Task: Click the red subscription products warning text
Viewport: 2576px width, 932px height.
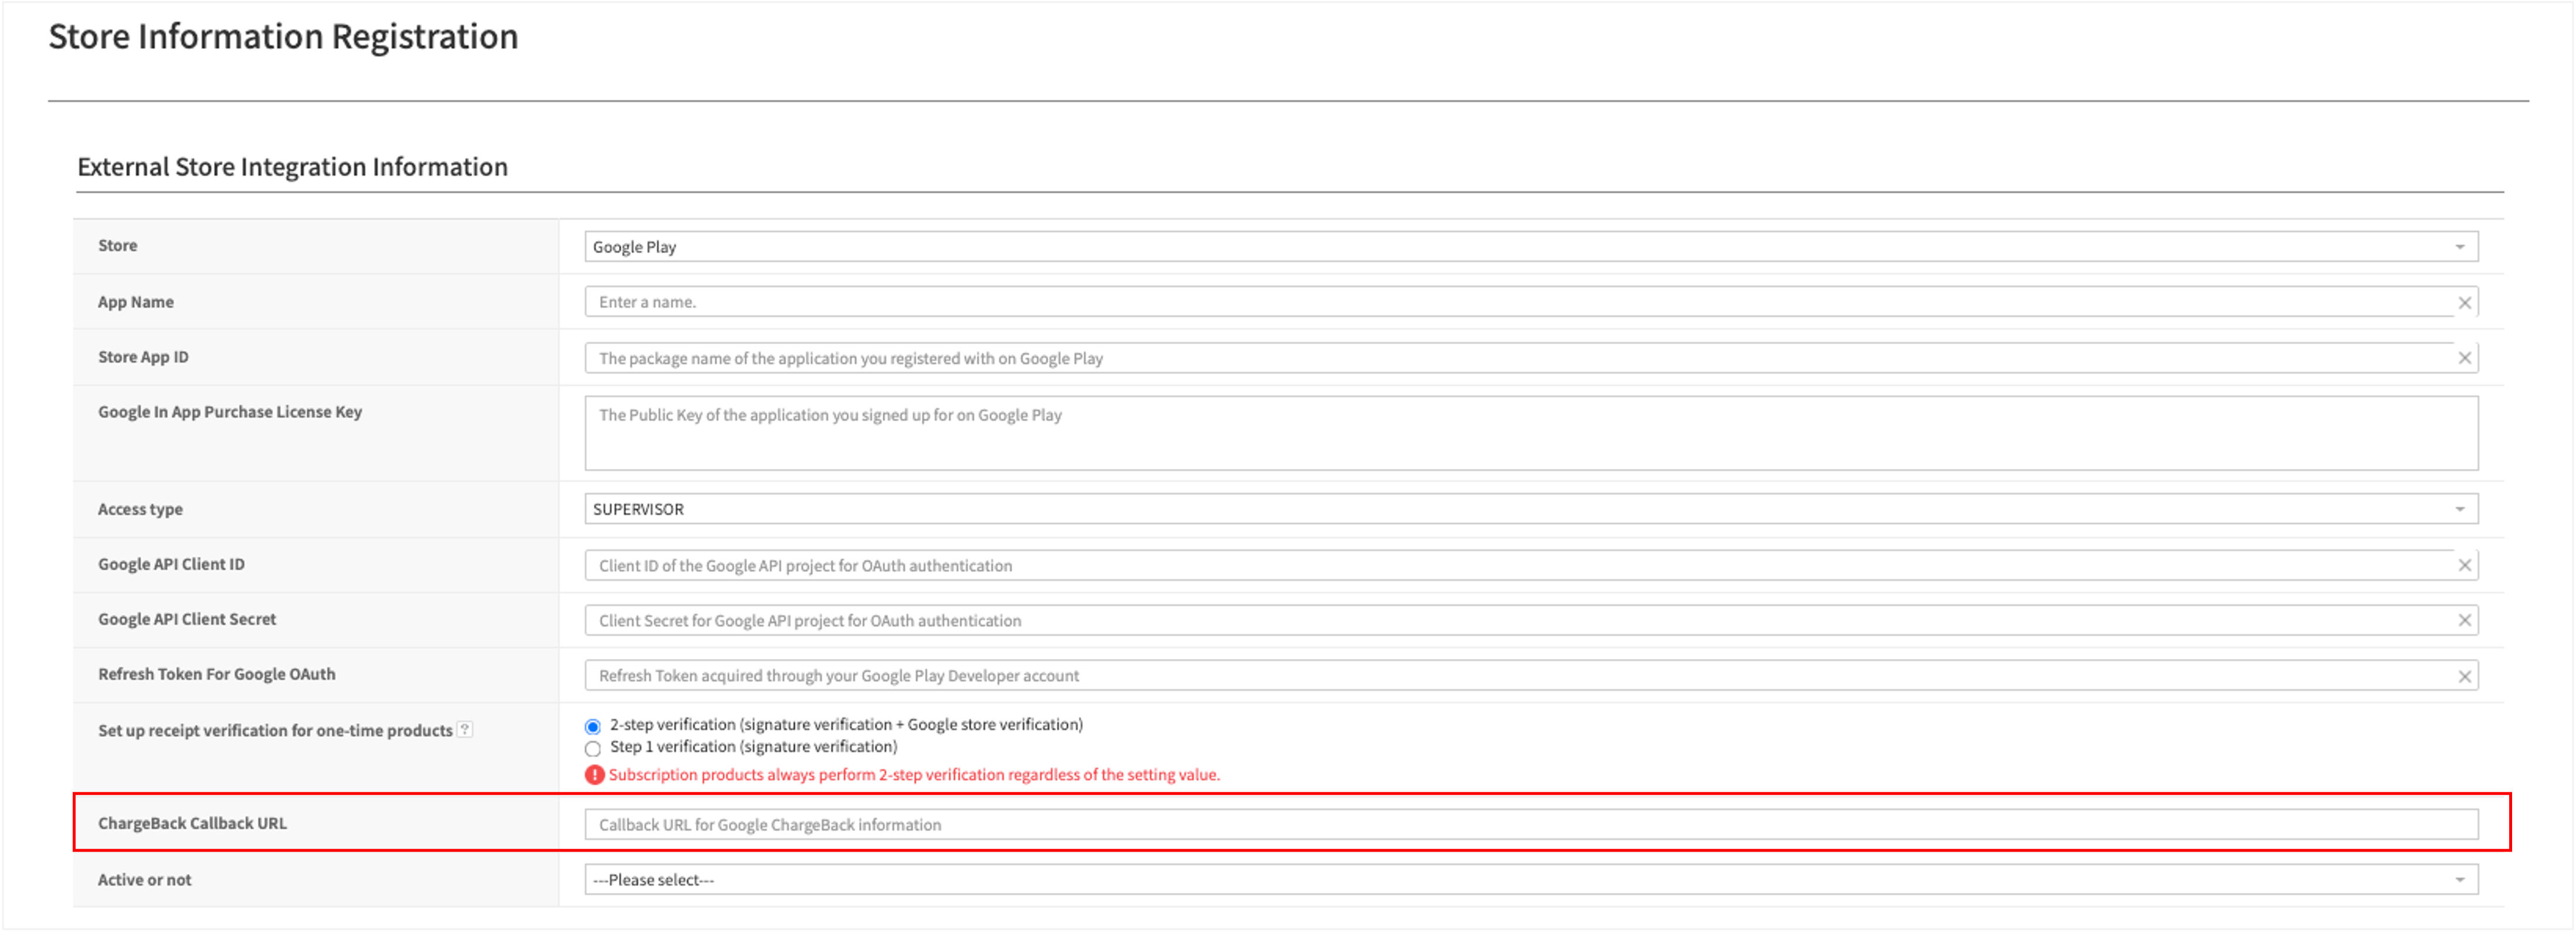Action: (914, 775)
